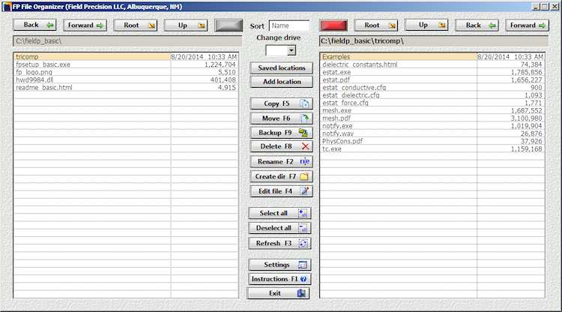Run Backup F9 on selected files
Image resolution: width=562 pixels, height=312 pixels.
tap(280, 132)
